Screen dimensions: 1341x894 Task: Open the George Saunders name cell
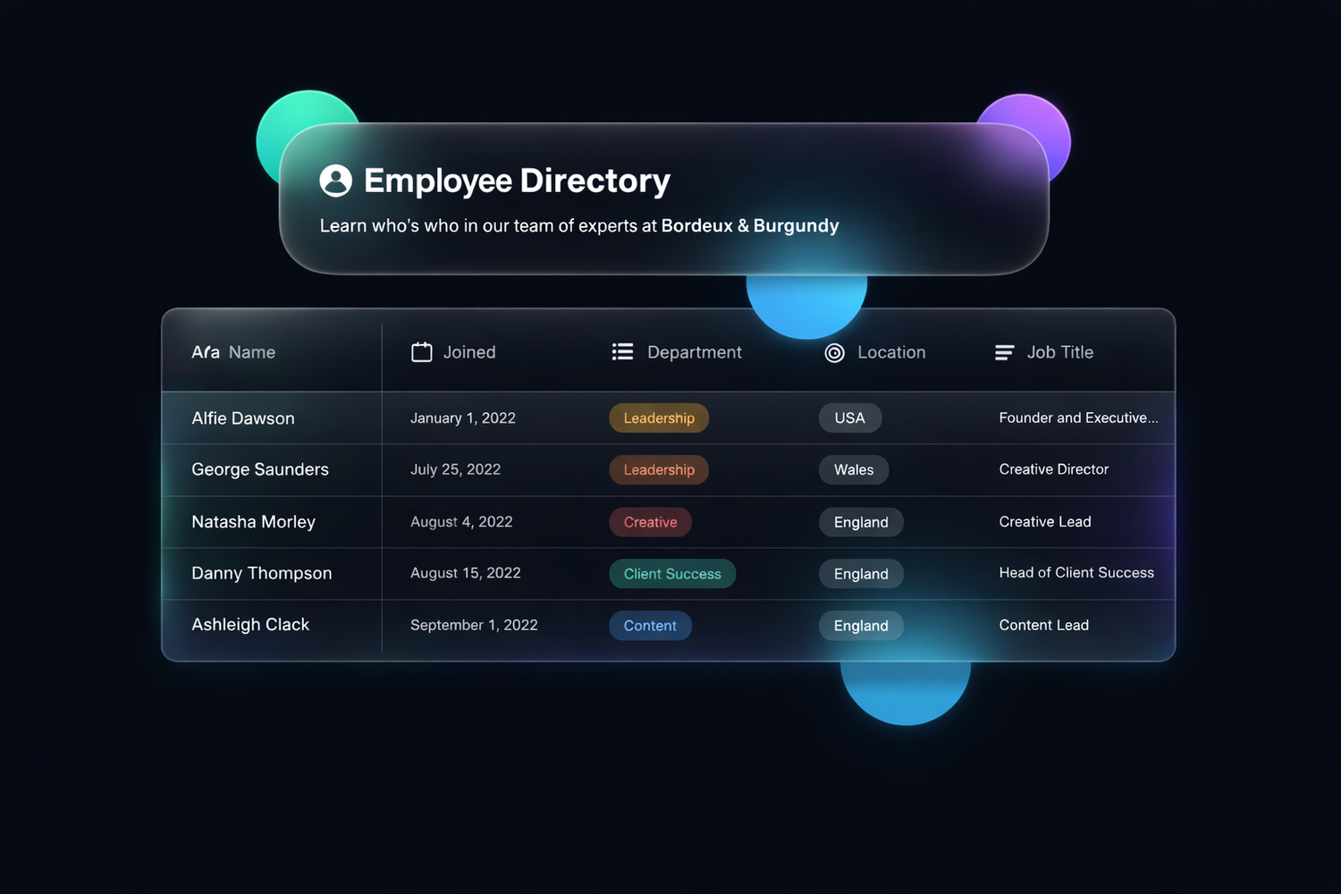[260, 469]
